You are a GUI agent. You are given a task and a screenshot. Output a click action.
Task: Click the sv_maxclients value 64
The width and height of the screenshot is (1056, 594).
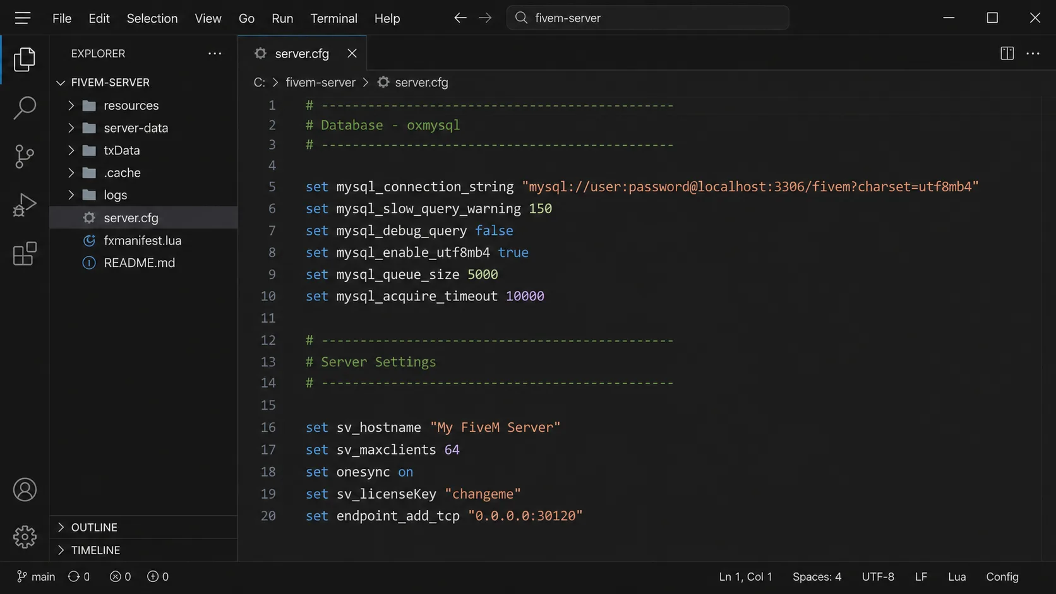tap(452, 450)
